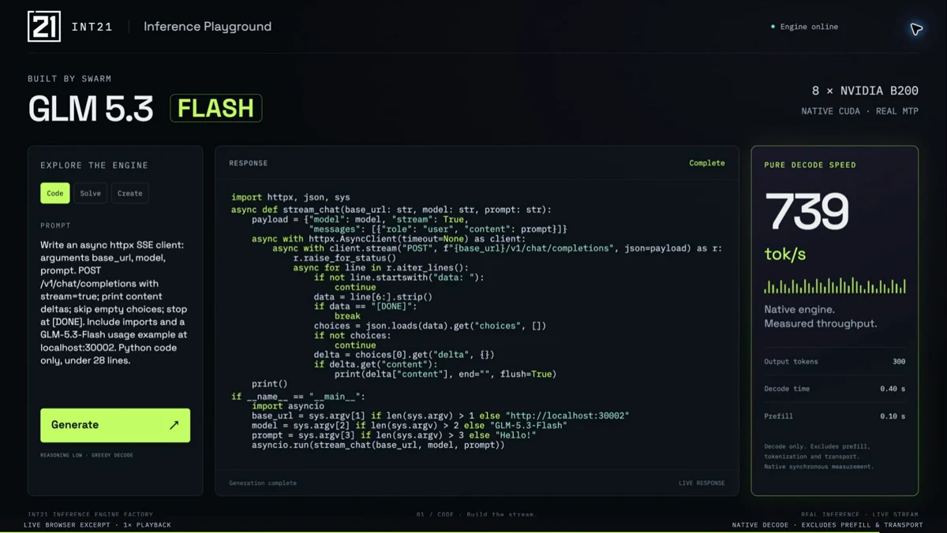Click the green Engine online status dot
The image size is (947, 533).
773,27
